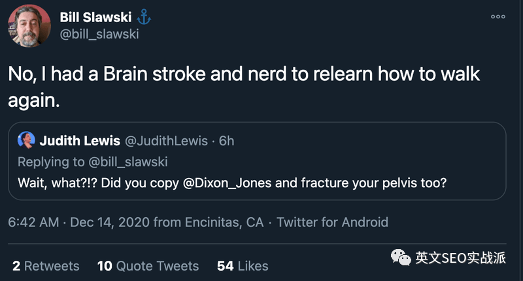Open the @Dixon_Jones mention link
The image size is (523, 281).
[x=227, y=183]
